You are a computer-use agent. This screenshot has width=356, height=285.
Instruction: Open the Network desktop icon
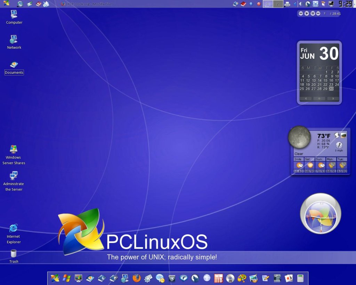tap(14, 42)
